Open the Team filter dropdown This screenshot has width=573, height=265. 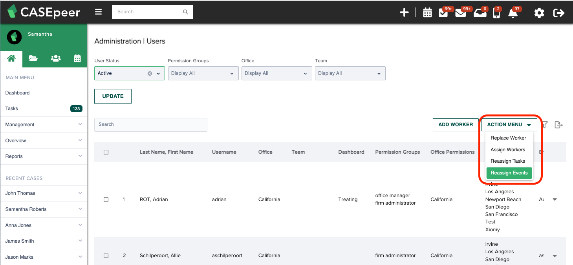(350, 73)
